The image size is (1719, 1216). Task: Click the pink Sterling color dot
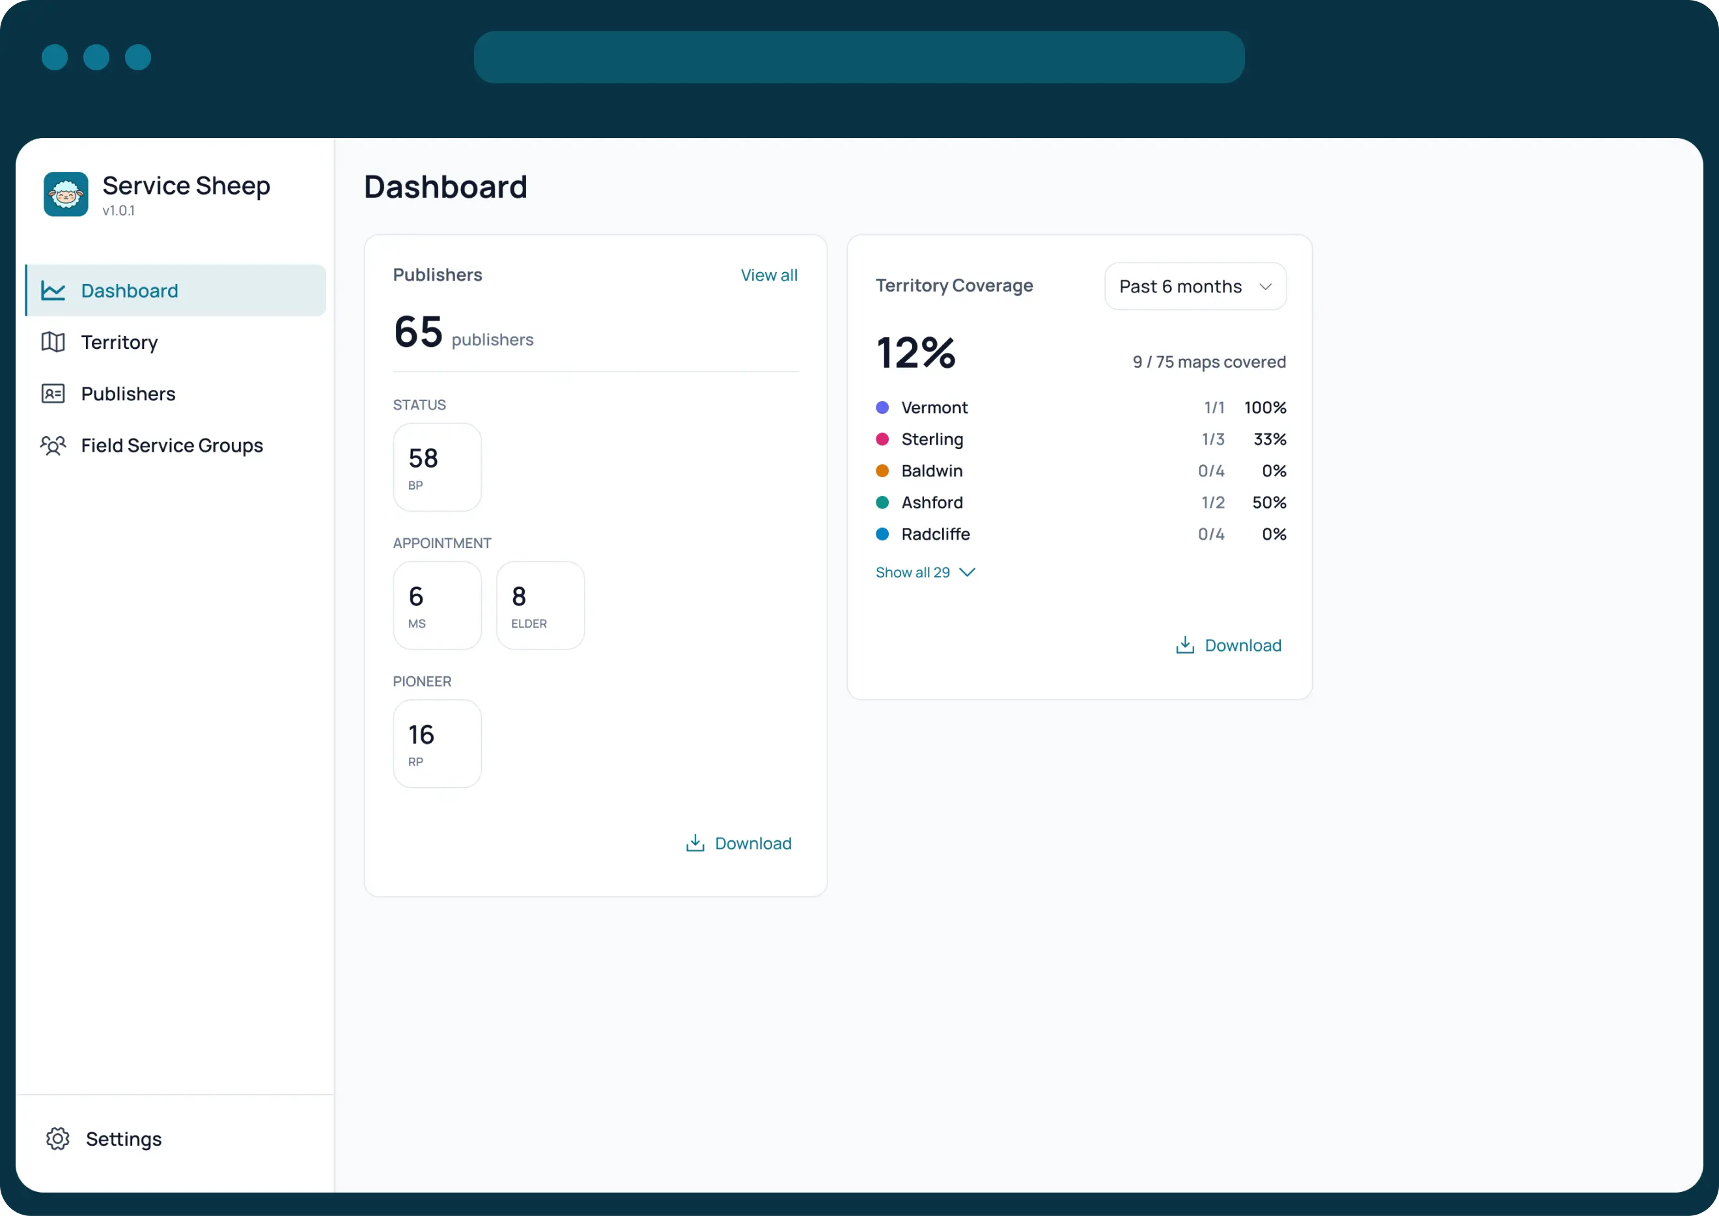click(x=882, y=439)
